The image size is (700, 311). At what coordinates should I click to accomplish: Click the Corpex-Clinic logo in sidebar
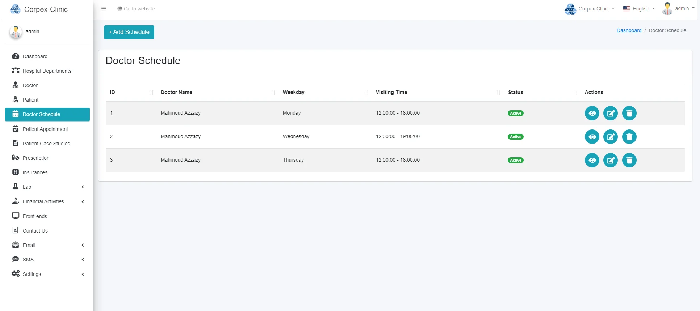tap(39, 9)
